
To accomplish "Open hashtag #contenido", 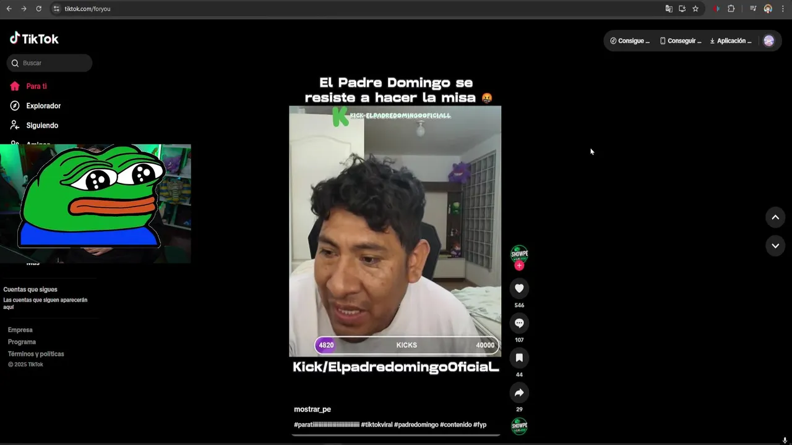I will point(455,425).
